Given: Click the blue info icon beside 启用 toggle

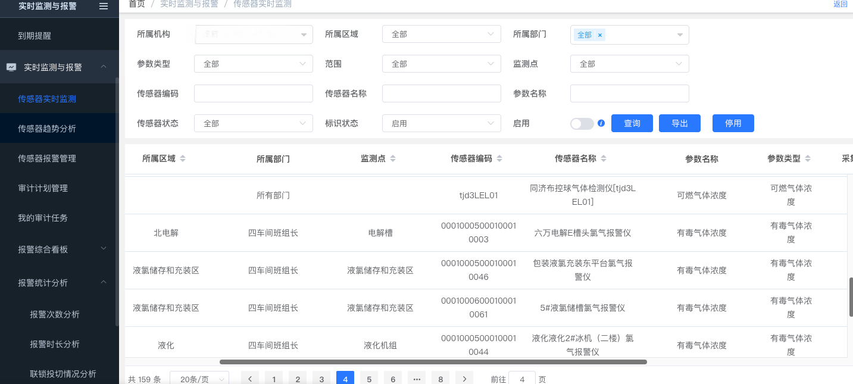Looking at the screenshot, I should (601, 123).
